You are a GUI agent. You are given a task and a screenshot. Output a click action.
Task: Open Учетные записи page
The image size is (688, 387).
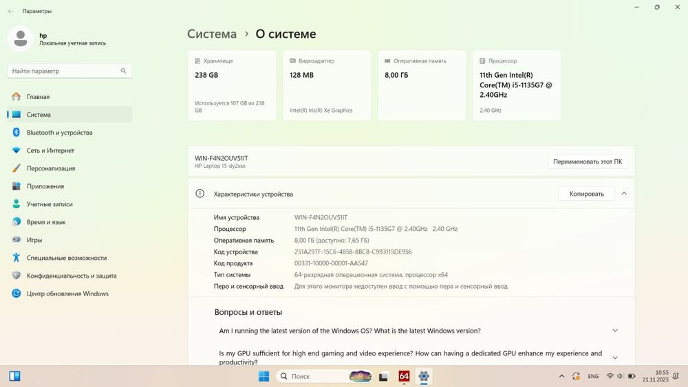coord(69,204)
